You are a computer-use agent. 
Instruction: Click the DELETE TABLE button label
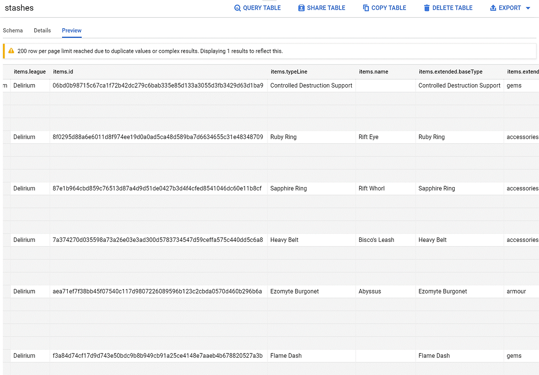[x=453, y=8]
